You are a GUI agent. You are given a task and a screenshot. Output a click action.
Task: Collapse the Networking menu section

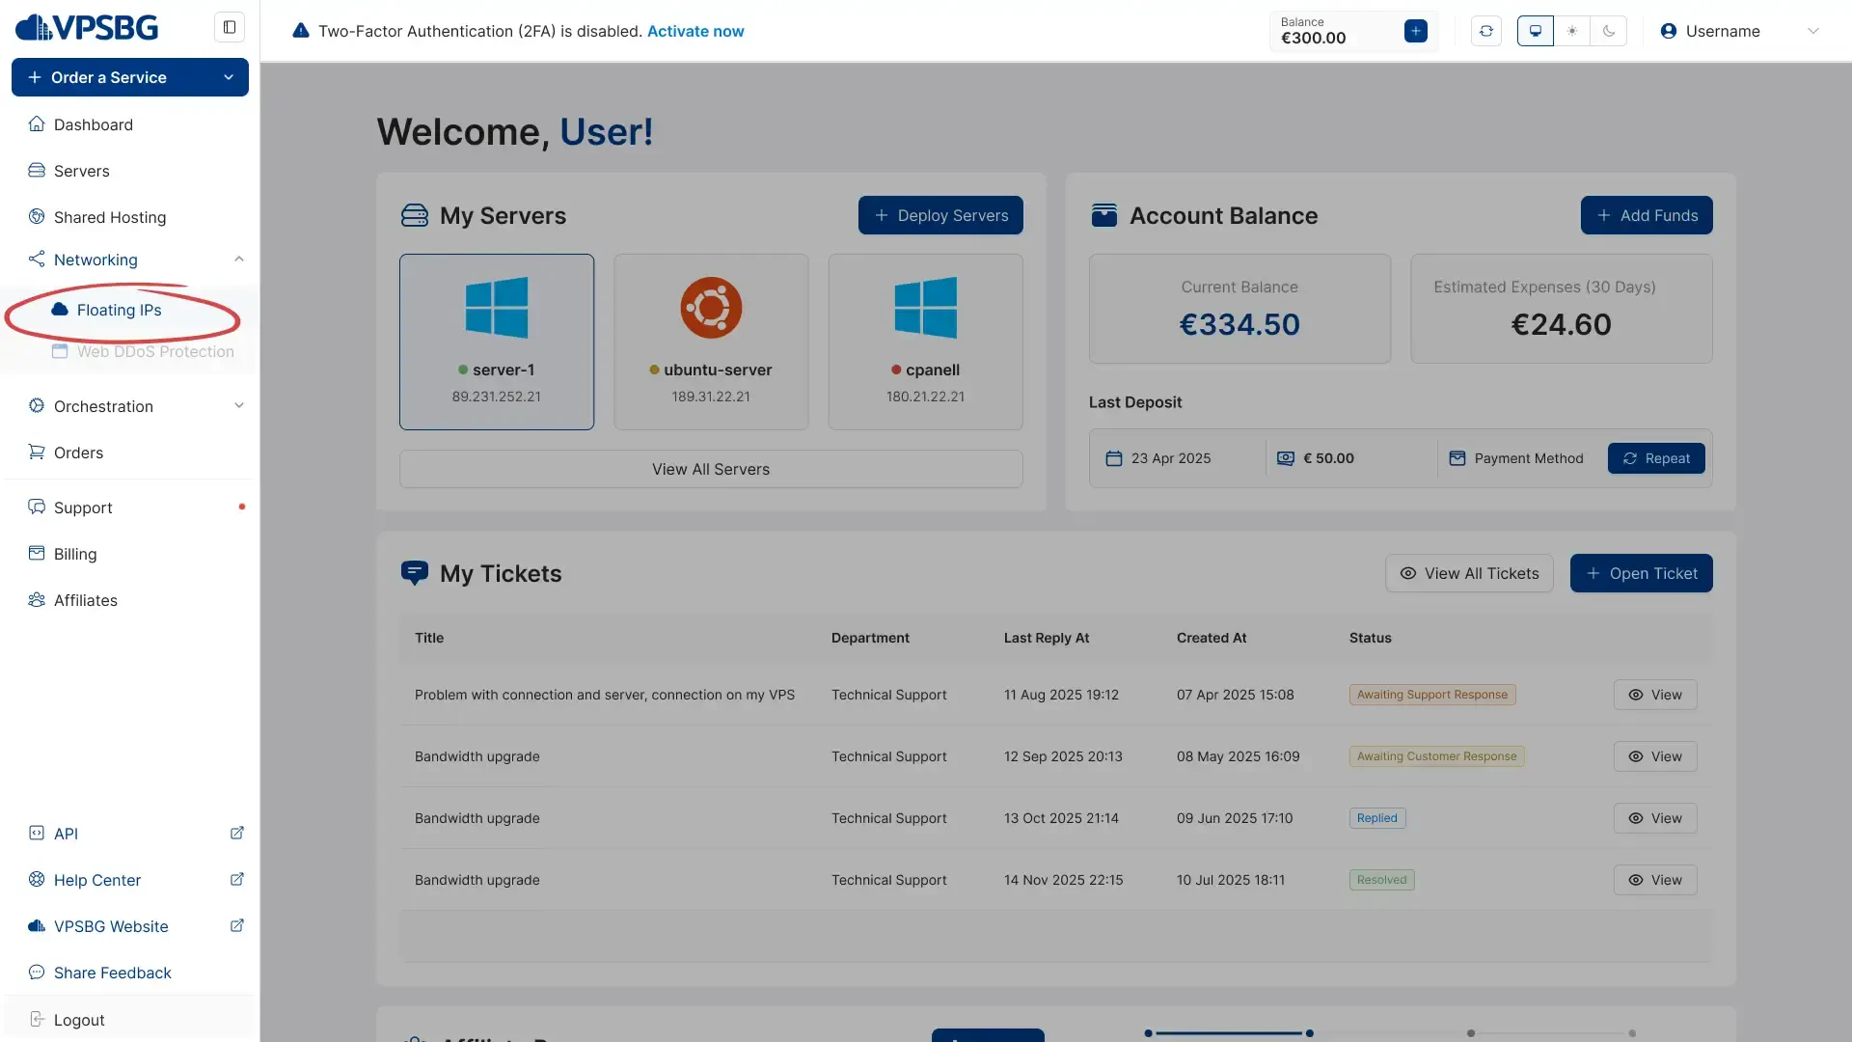point(239,259)
